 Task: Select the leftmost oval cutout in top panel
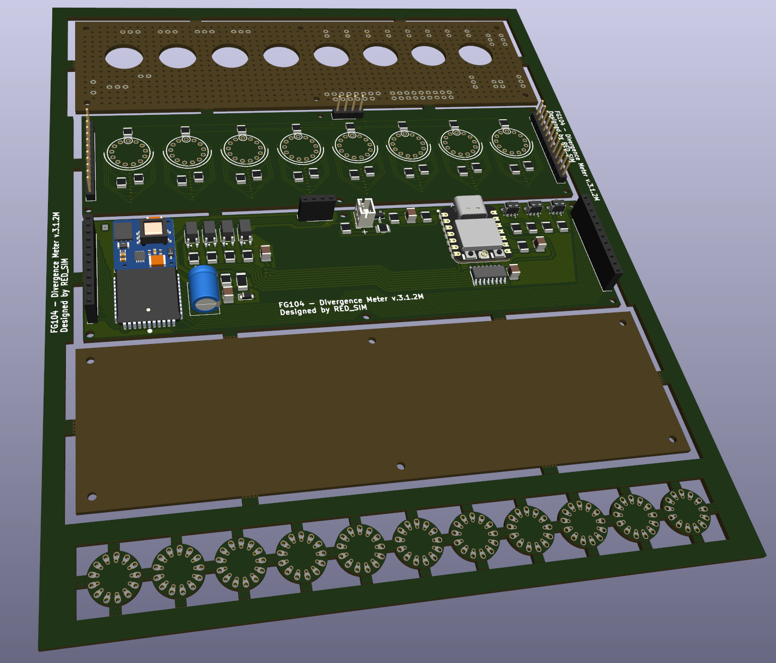[124, 57]
